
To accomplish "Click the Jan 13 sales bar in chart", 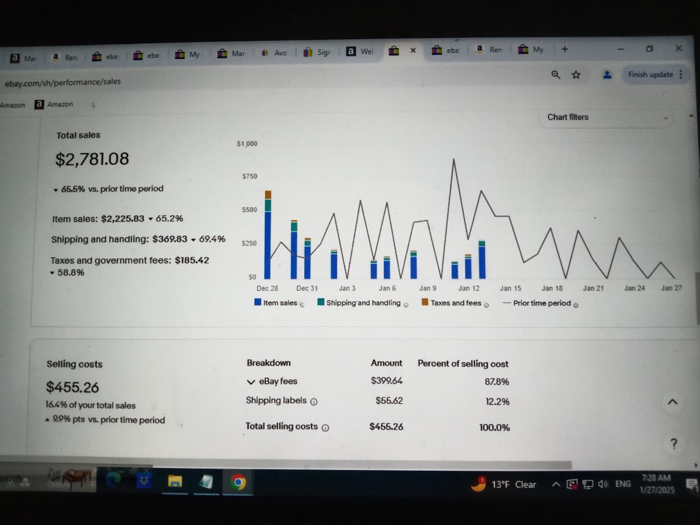I will point(482,260).
